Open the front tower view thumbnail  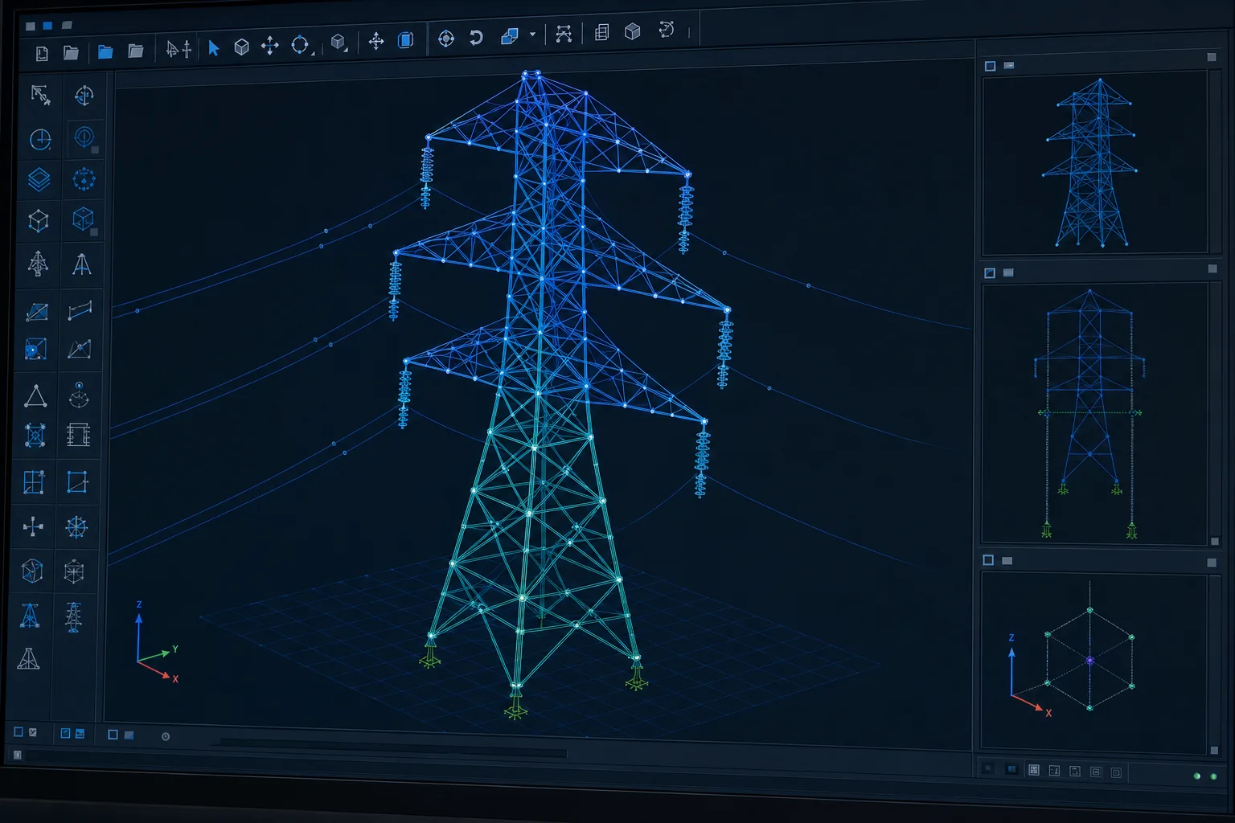point(1094,162)
